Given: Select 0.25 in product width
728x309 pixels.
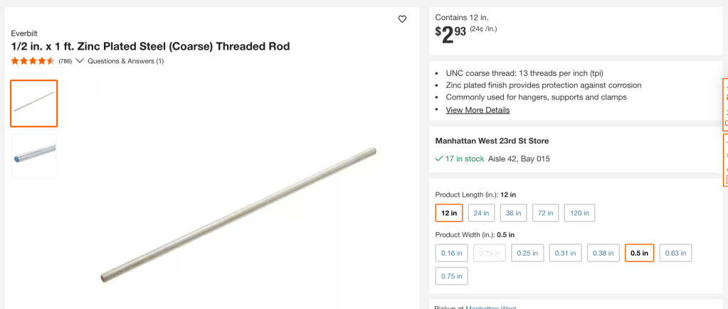Looking at the screenshot, I should click(x=527, y=253).
